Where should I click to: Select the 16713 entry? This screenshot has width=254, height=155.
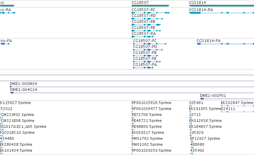(x=195, y=115)
